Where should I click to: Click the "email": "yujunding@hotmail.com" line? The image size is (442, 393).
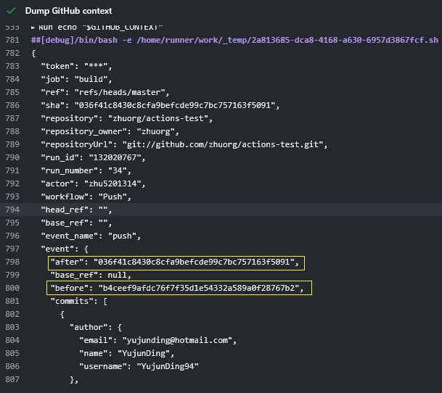point(157,340)
